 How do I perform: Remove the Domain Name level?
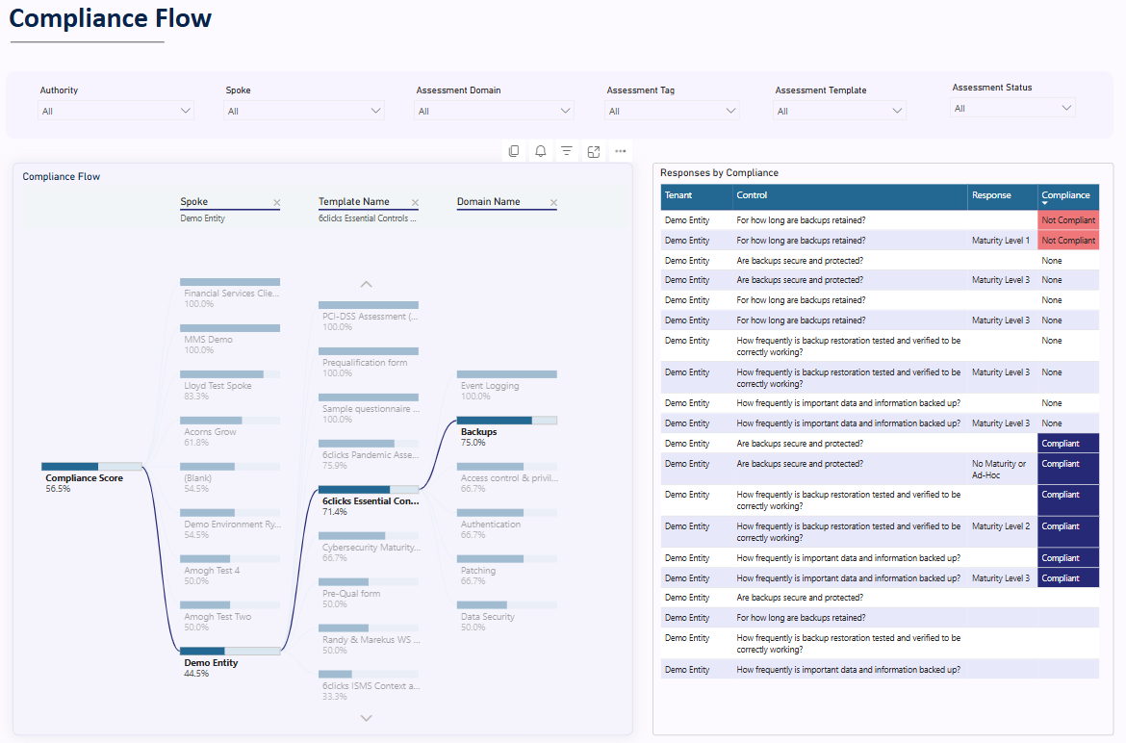[553, 203]
